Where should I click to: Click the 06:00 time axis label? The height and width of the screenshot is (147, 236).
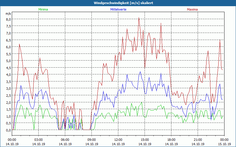(x=65, y=140)
